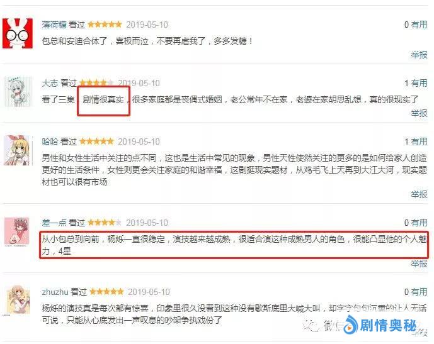Screen dimensions: 434x344
Task: Mark zhuzhu's review as 有用
Action: [419, 292]
